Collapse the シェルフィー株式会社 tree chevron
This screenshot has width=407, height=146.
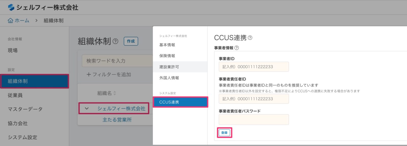[87, 108]
